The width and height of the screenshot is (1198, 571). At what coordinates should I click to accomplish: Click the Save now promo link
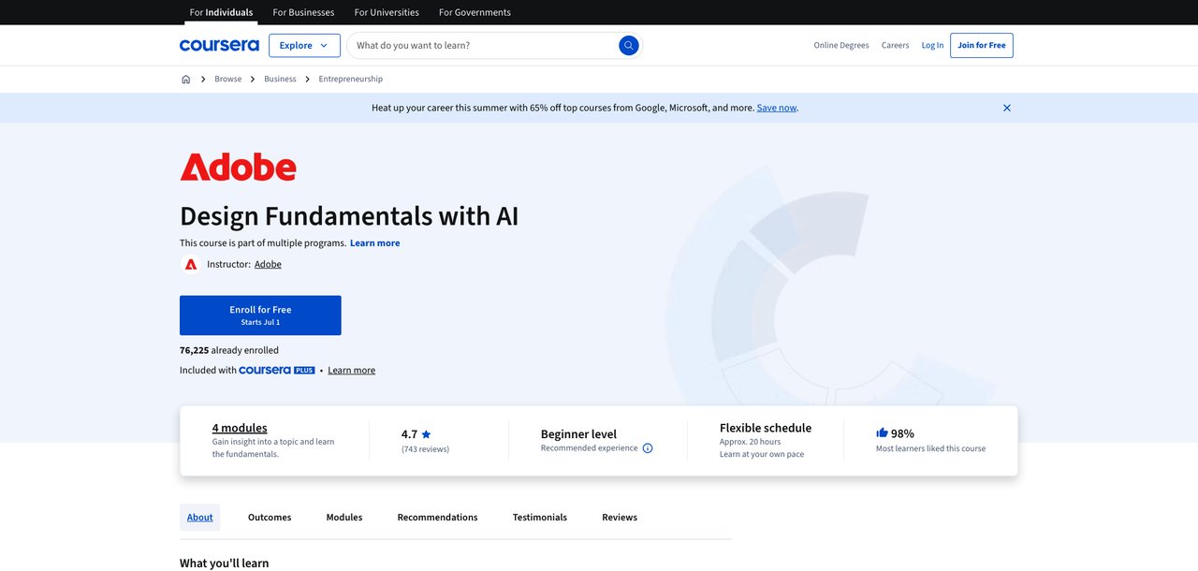(777, 108)
